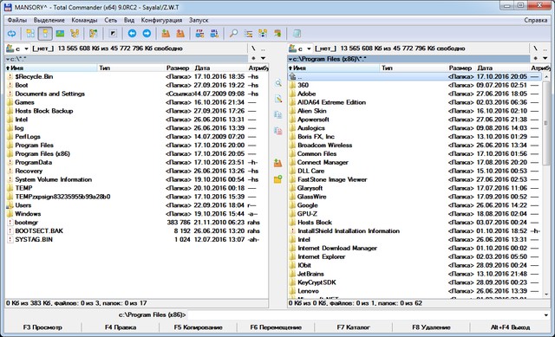Open left panel directory history arrow
Image resolution: width=555 pixels, height=337 pixels.
click(x=264, y=58)
